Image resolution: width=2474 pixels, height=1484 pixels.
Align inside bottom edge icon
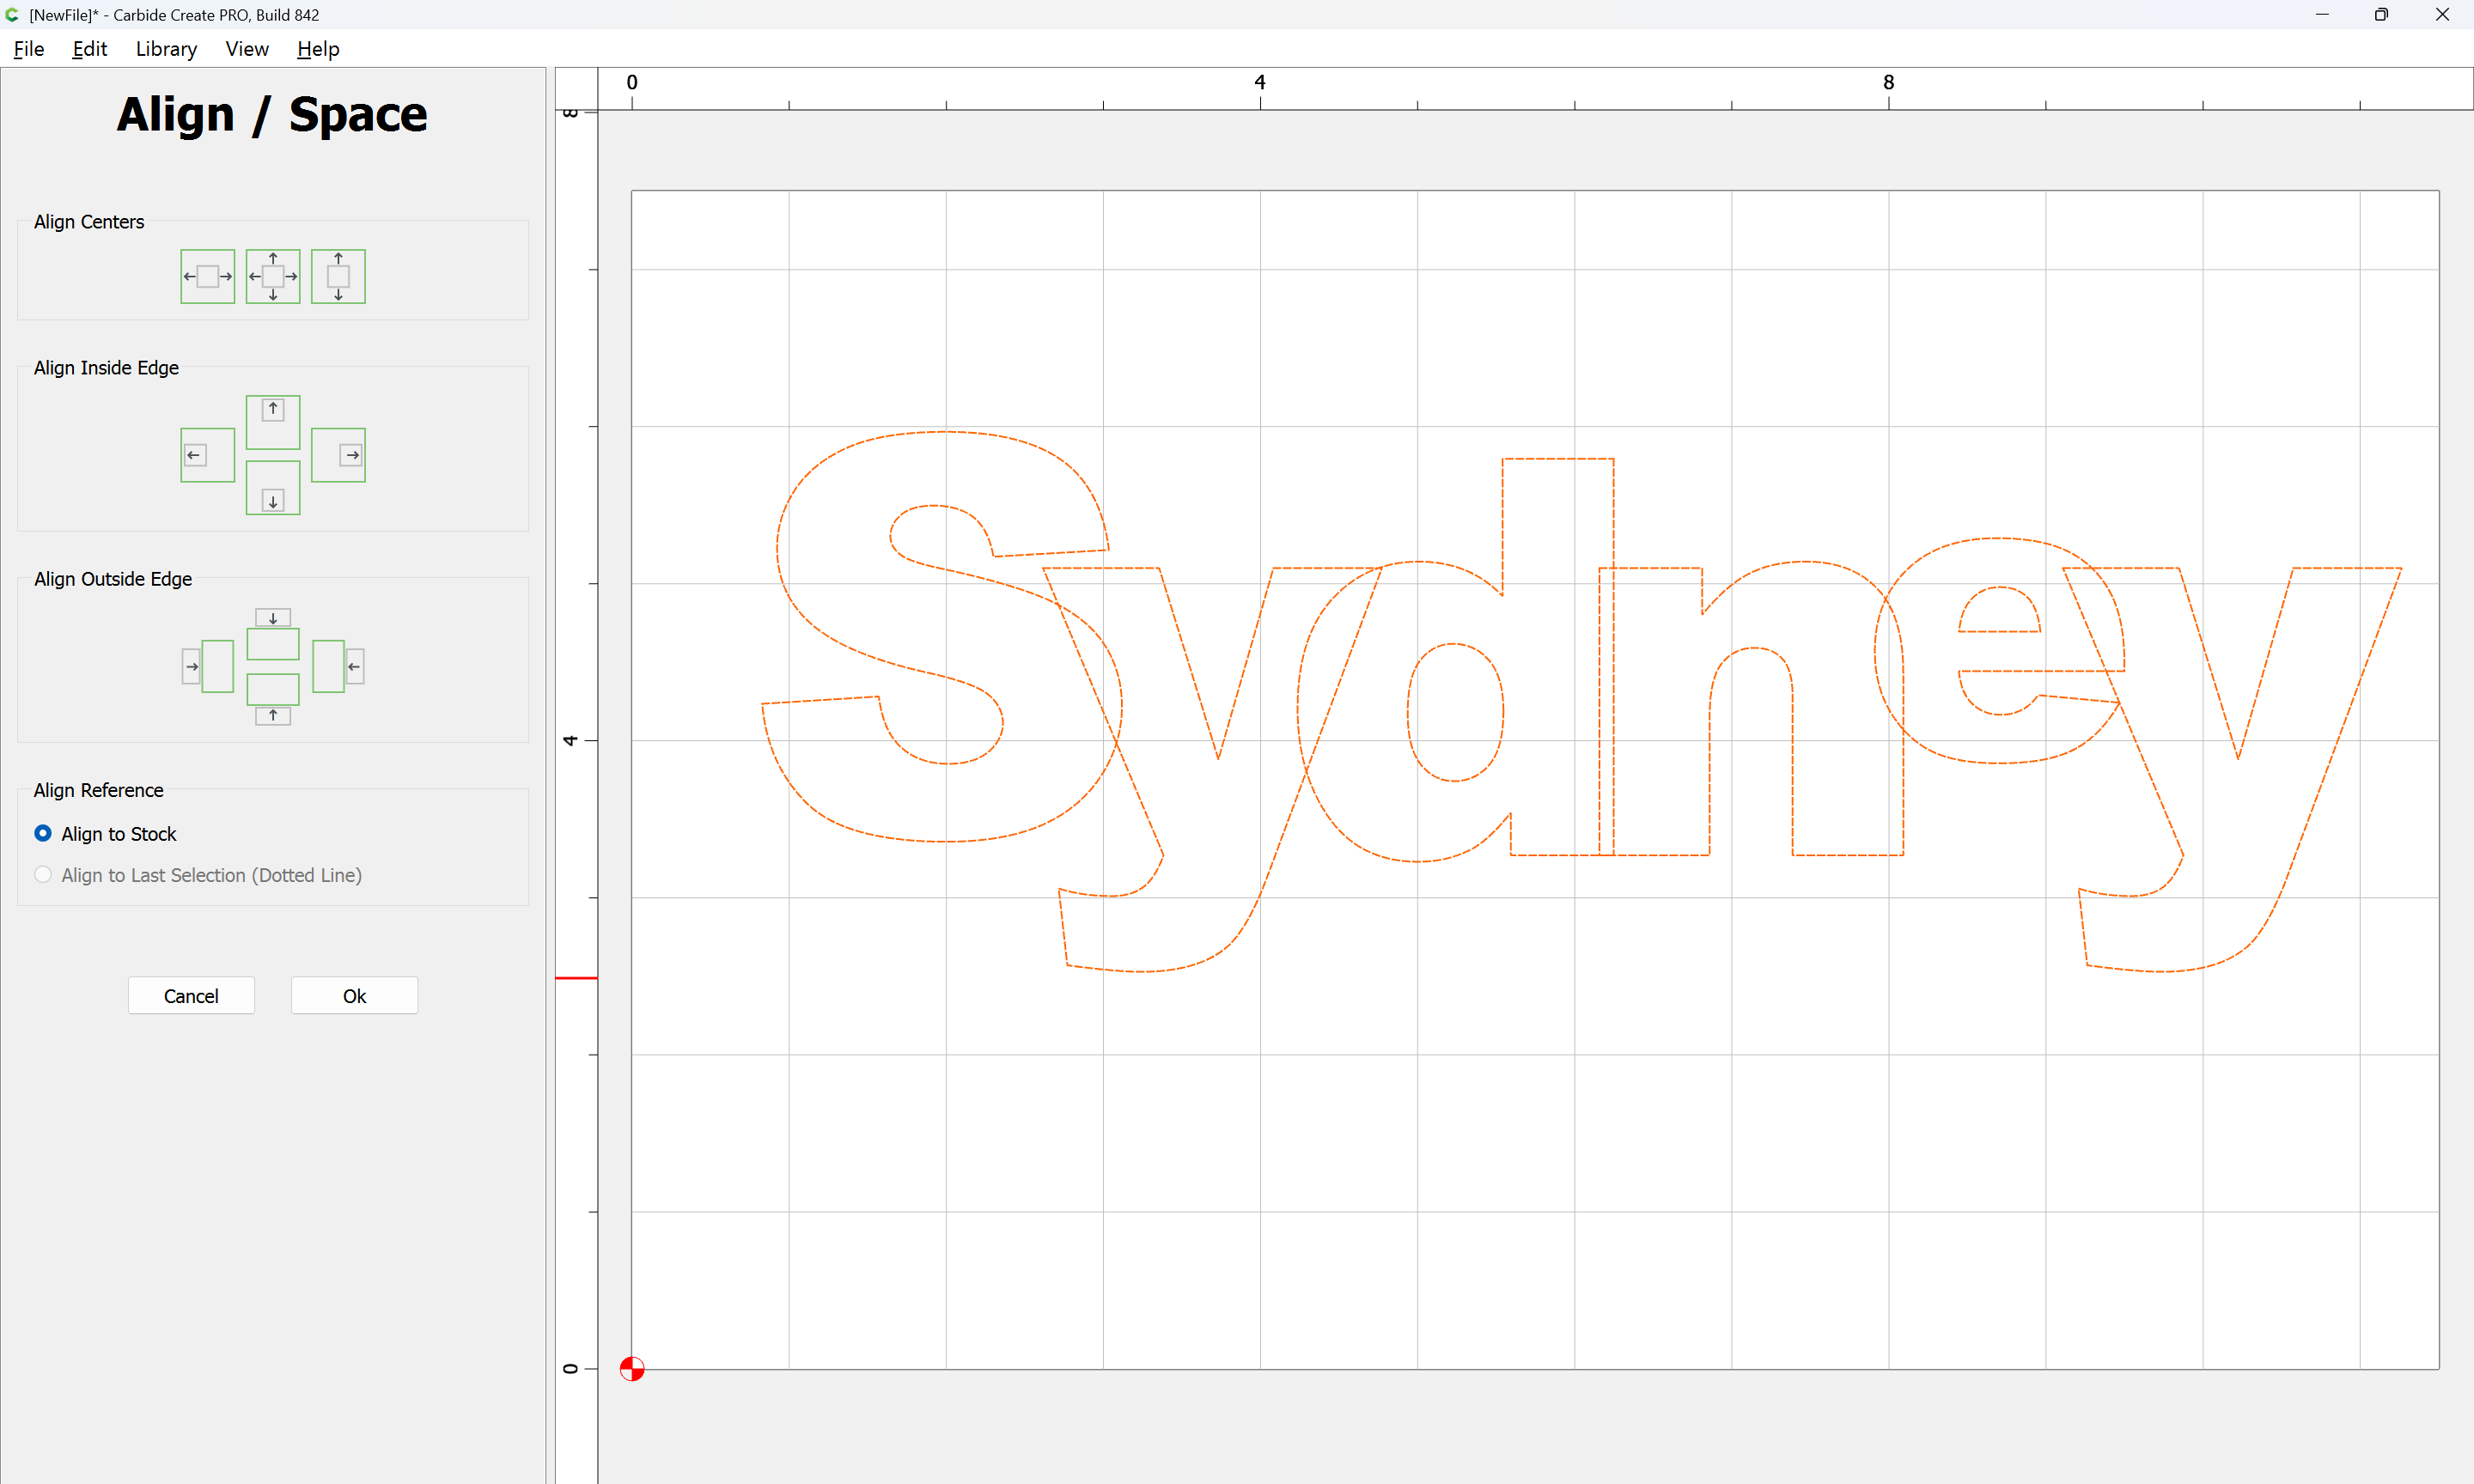coord(273,488)
